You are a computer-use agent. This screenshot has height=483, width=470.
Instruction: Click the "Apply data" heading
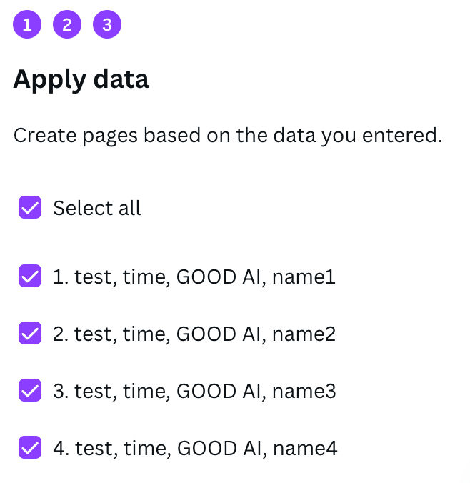coord(81,79)
